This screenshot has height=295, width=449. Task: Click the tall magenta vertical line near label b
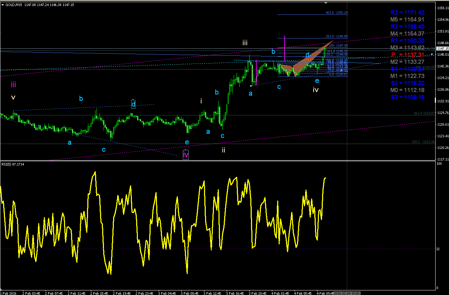285,48
